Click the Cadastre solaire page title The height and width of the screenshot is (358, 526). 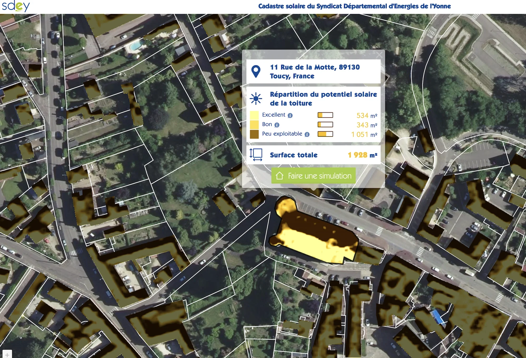point(354,6)
